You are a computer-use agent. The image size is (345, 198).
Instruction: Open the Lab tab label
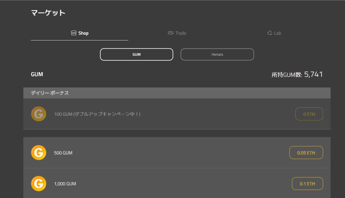(277, 33)
